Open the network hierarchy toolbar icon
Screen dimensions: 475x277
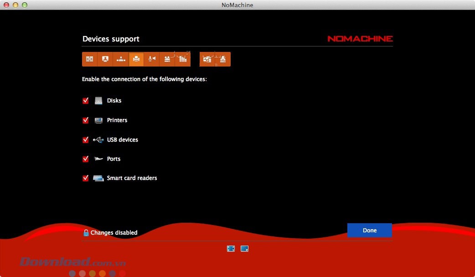pos(121,59)
